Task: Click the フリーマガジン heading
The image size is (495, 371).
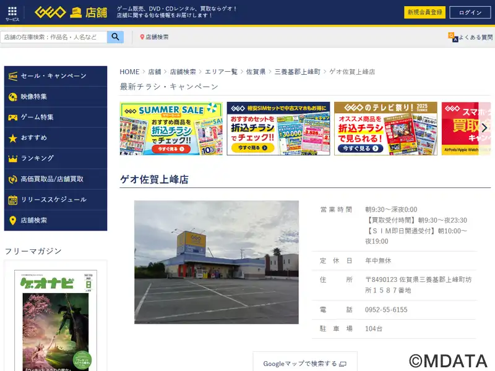Action: click(x=33, y=251)
